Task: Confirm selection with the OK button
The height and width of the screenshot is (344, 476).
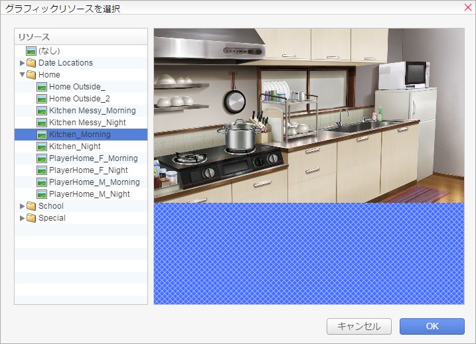Action: (432, 326)
